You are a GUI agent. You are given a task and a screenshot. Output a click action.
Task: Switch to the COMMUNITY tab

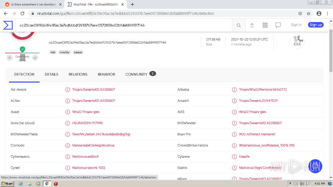coord(140,74)
